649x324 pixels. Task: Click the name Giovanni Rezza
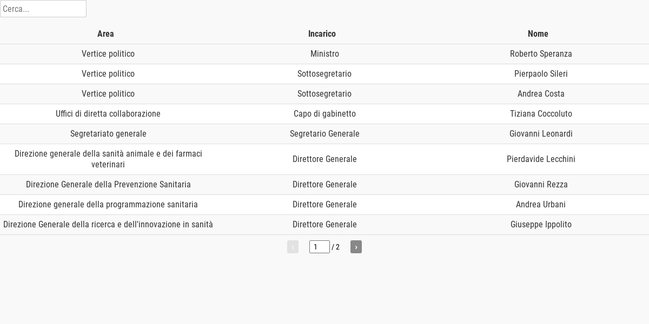(541, 185)
